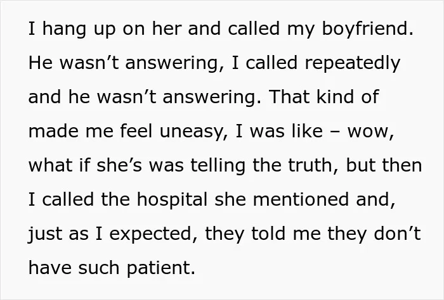
Task: Click the word "patient." at the end
Action: [x=161, y=268]
